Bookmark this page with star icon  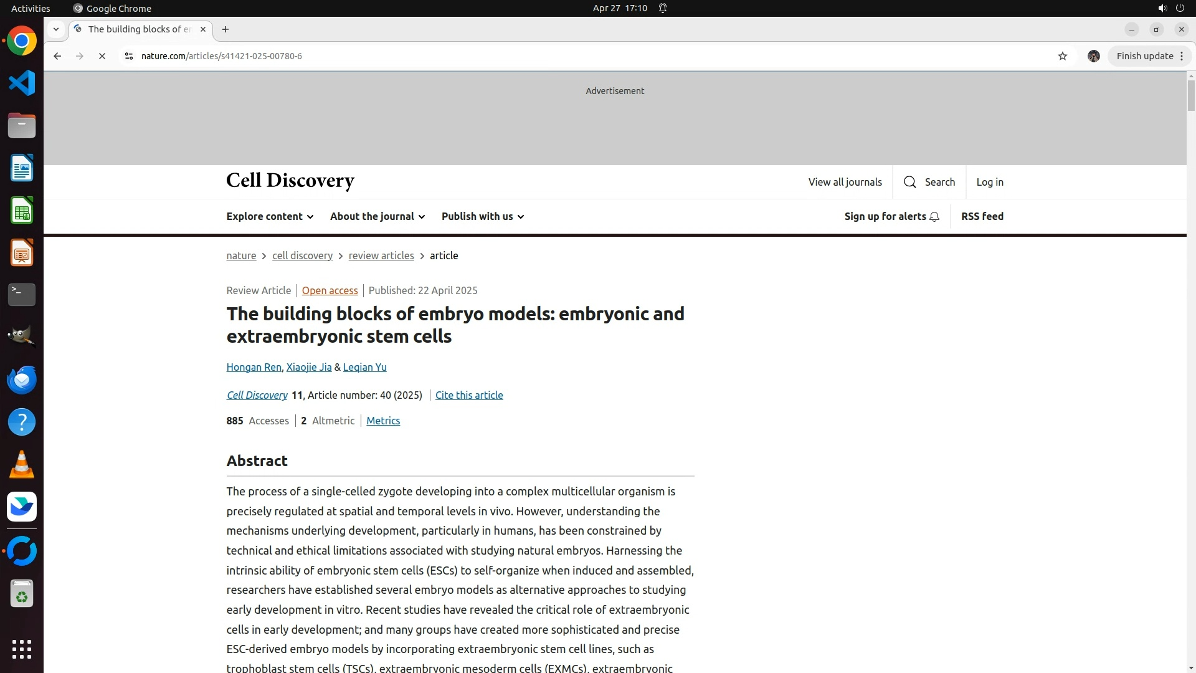1063,56
